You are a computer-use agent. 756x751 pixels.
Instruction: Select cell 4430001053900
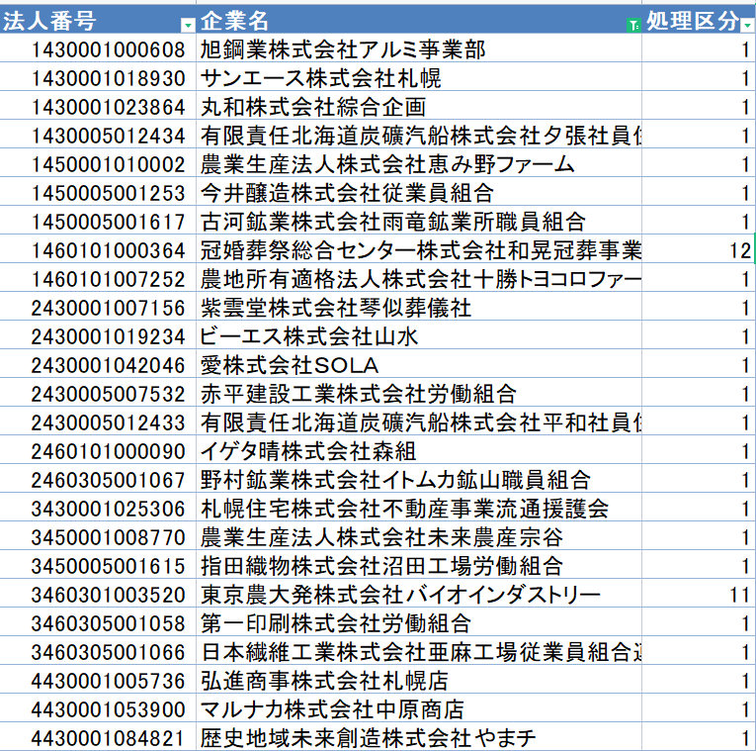pos(98,708)
